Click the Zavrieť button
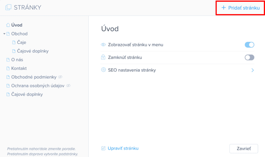Screen dimensions: 265x157 pyautogui.click(x=243, y=149)
